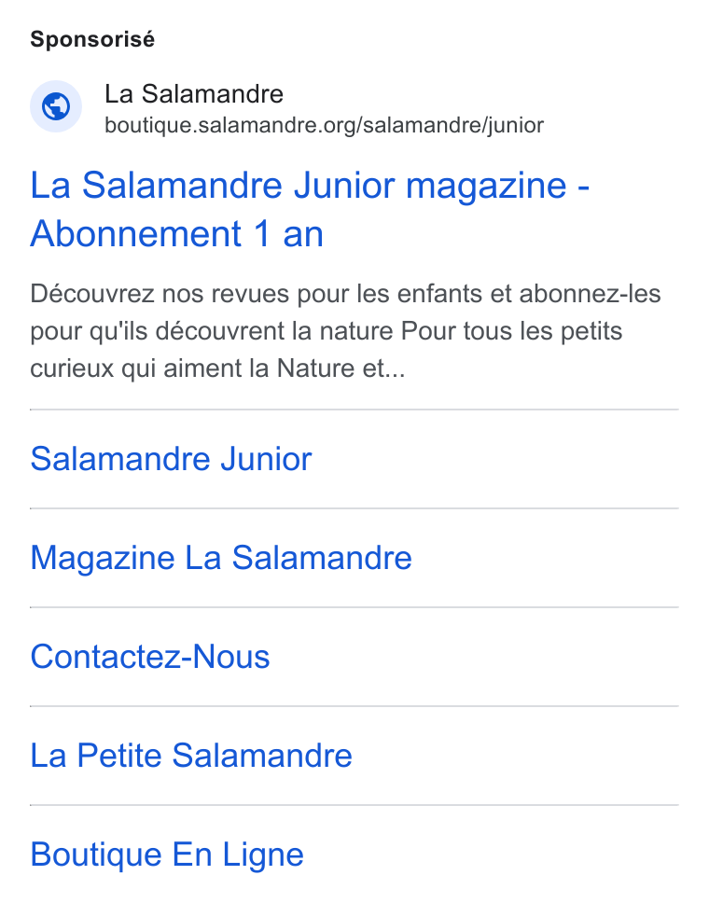This screenshot has width=709, height=903.
Task: Click the word Magazine in Magazine La Salamandre
Action: click(103, 558)
